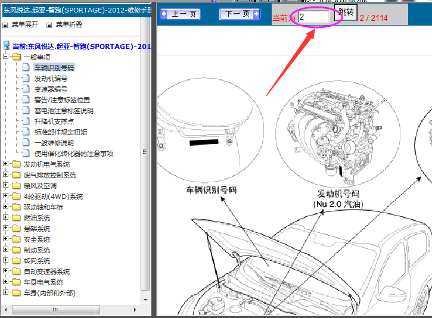The image size is (432, 318).
Task: Click the computer icon beside 当前:东风悦达
Action: (x=7, y=46)
